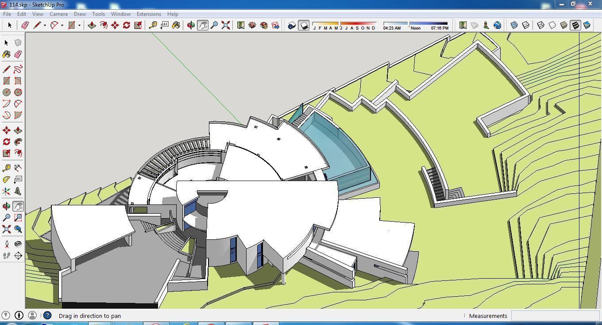Open the Camera menu
The height and width of the screenshot is (325, 602).
(58, 14)
